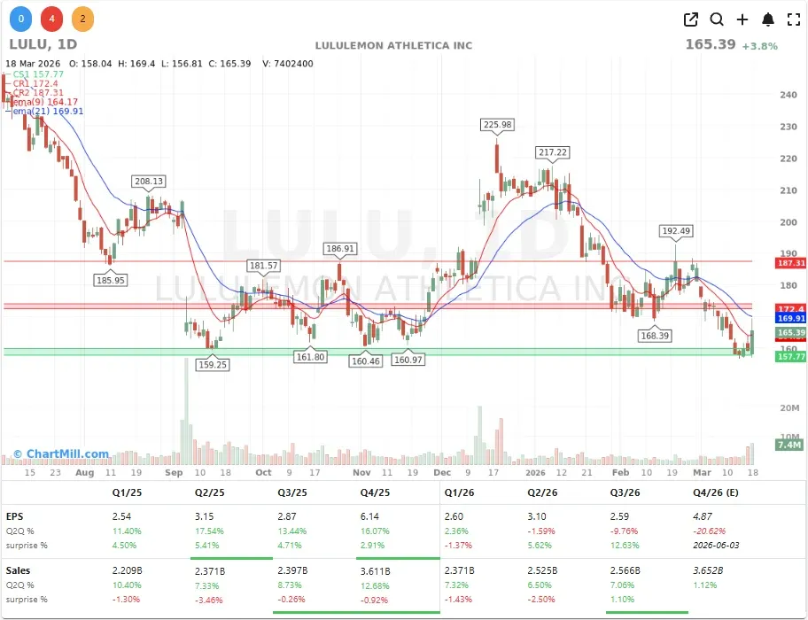
Task: Open chart in a new window
Action: tap(691, 19)
